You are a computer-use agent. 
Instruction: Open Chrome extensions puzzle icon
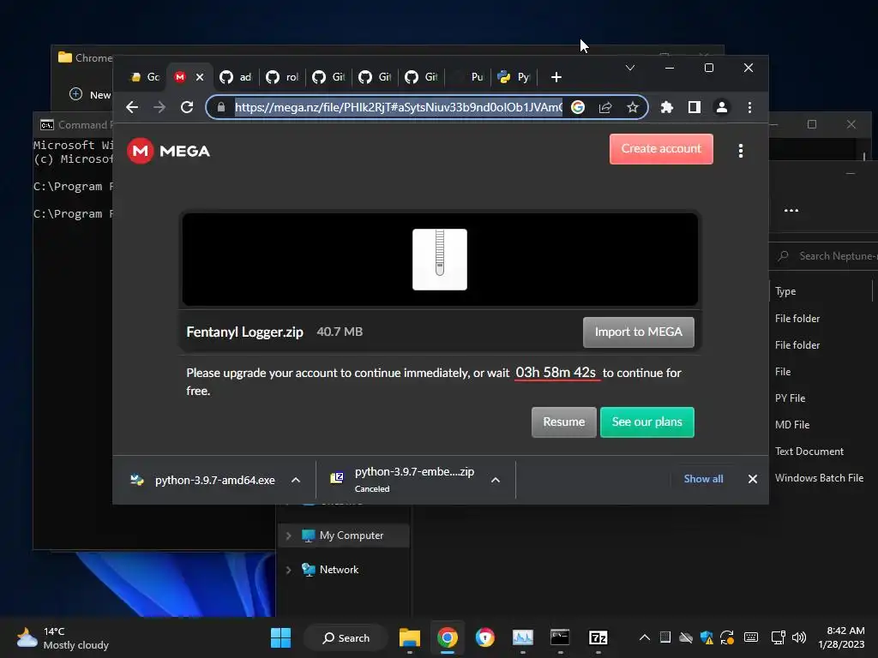[666, 107]
